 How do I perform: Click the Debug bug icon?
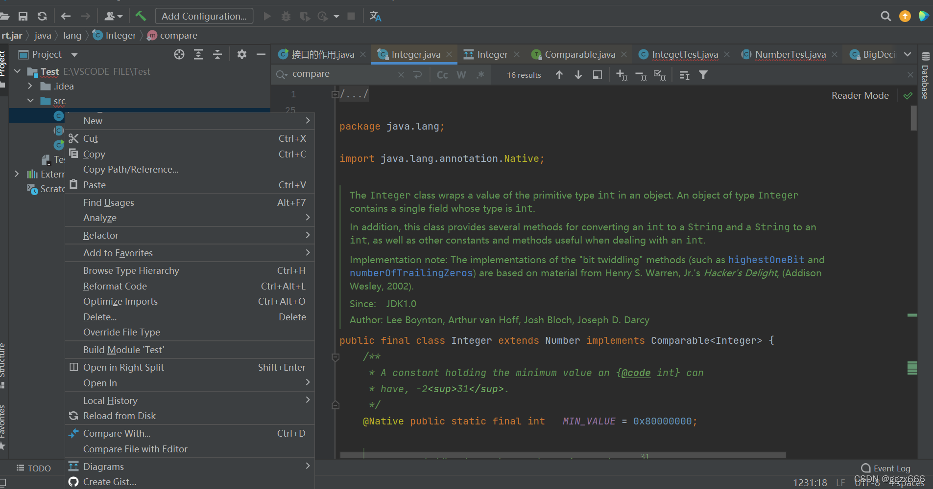point(286,16)
